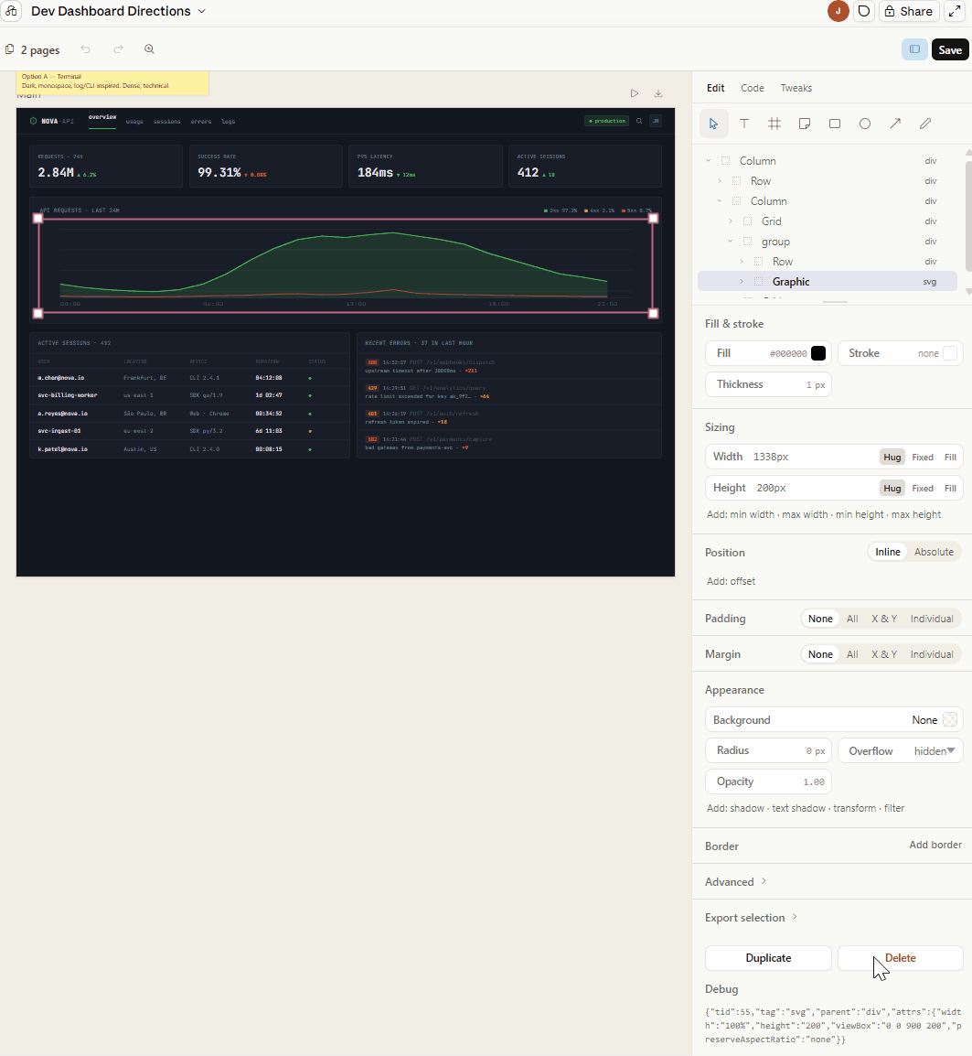972x1056 pixels.
Task: Open the pages icon next to '2 pages'
Action: (9, 49)
